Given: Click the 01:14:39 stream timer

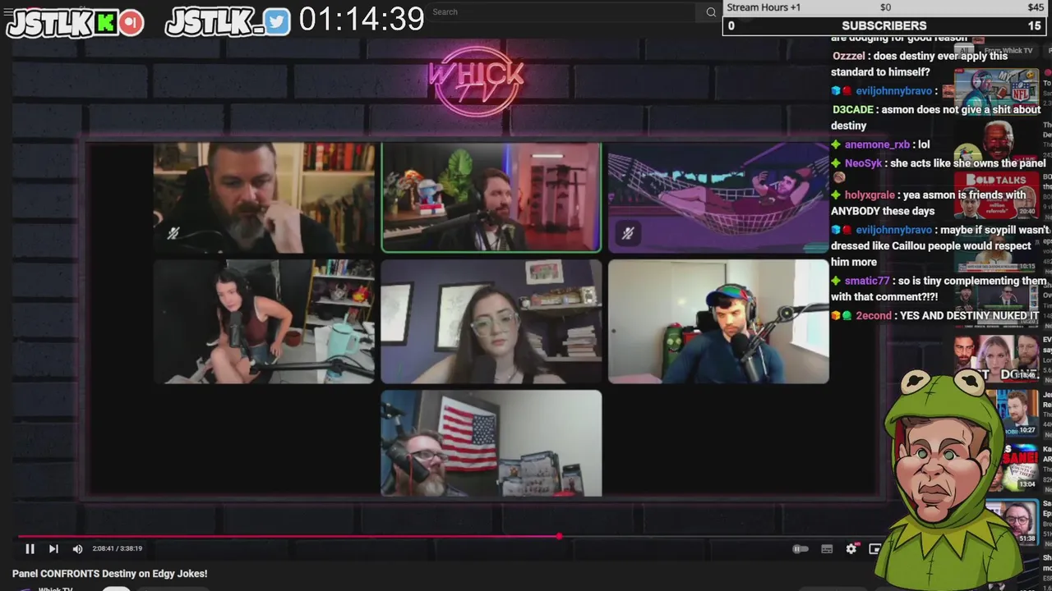Looking at the screenshot, I should (x=362, y=19).
